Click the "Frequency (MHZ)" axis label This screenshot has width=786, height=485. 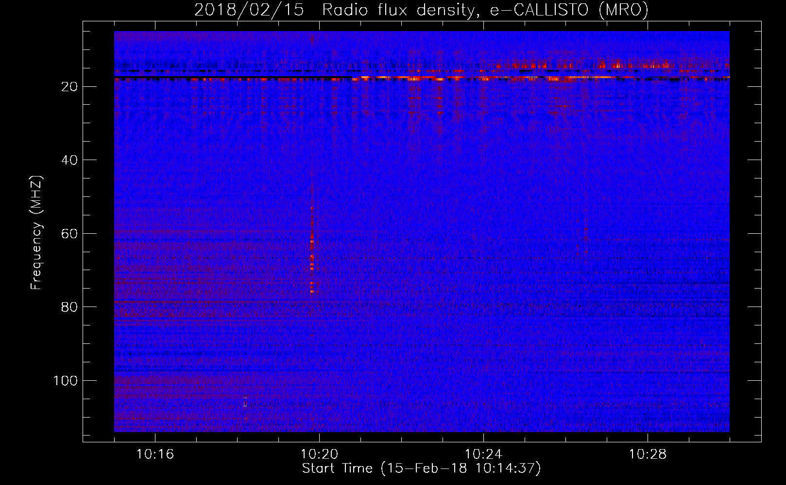click(x=36, y=233)
